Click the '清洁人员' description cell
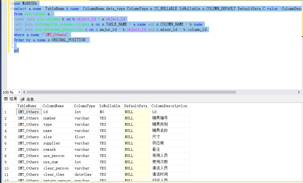303x183 pixels. [x=170, y=168]
